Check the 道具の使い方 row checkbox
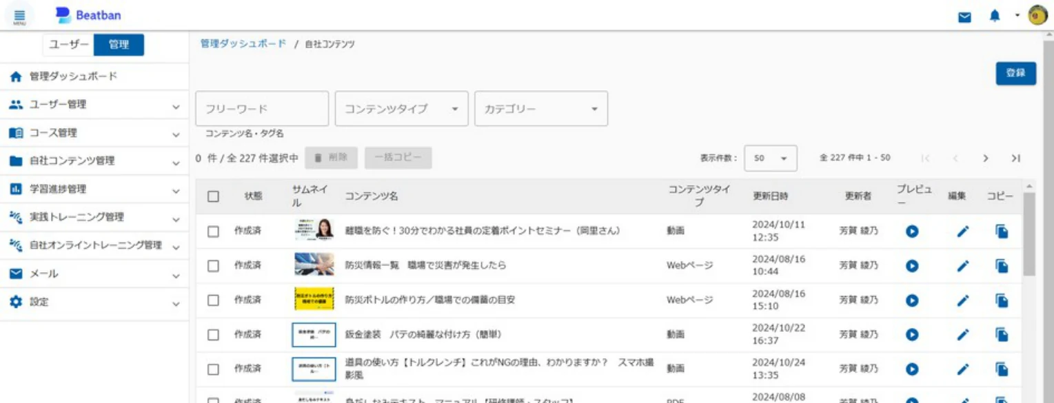 (x=213, y=369)
